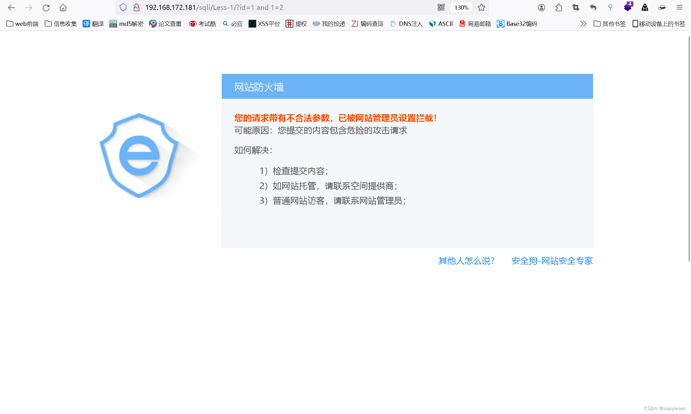Open the web前端 bookmark folder
691x414 pixels.
pos(22,24)
